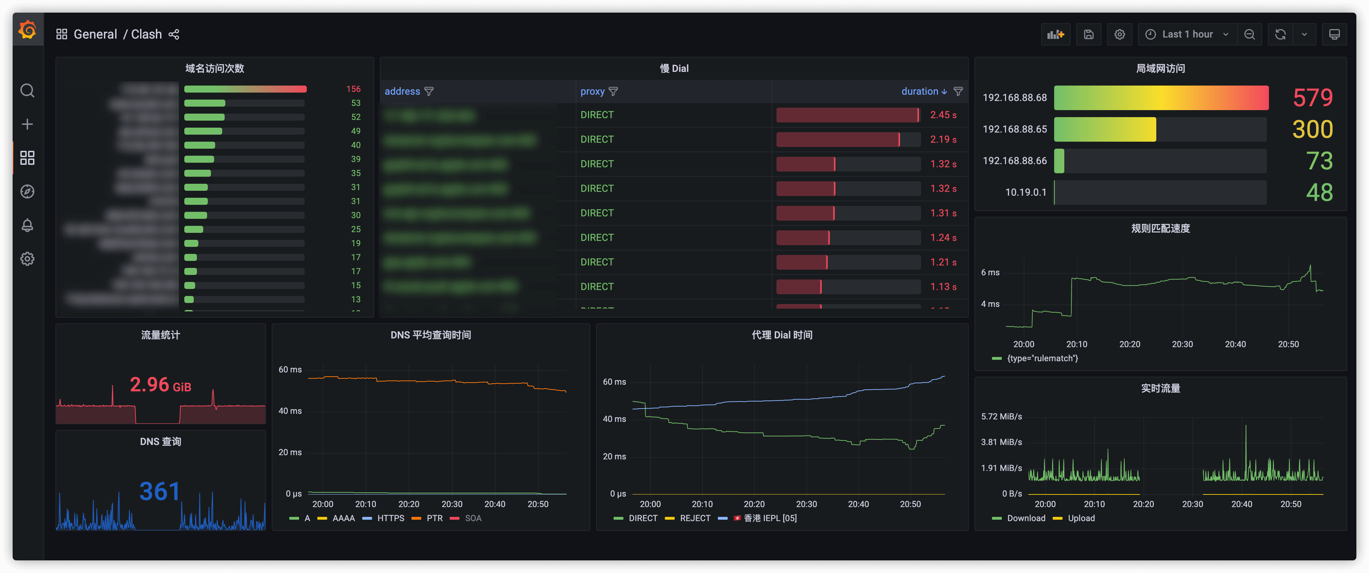Open the search magnifier in sidebar
The height and width of the screenshot is (573, 1369).
point(28,91)
